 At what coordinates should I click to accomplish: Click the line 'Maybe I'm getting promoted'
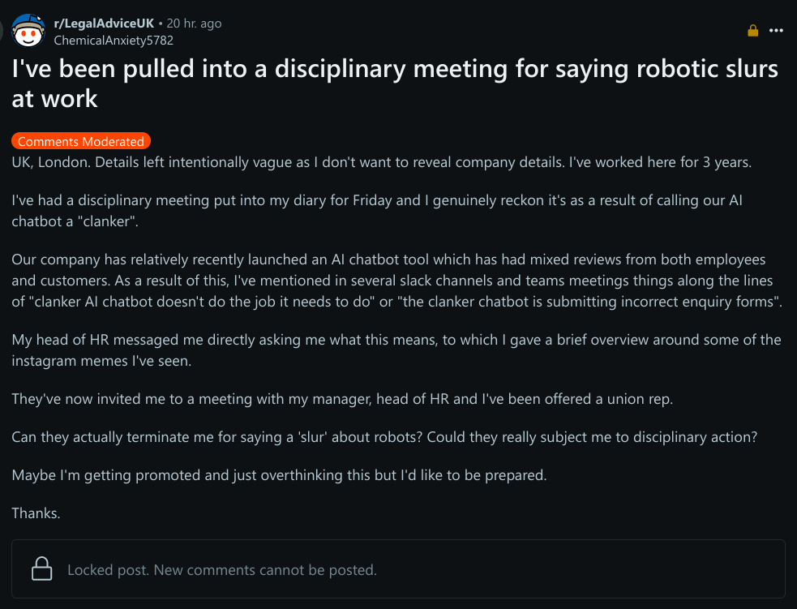tap(279, 475)
